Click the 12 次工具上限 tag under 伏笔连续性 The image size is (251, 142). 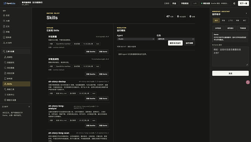coord(88,66)
